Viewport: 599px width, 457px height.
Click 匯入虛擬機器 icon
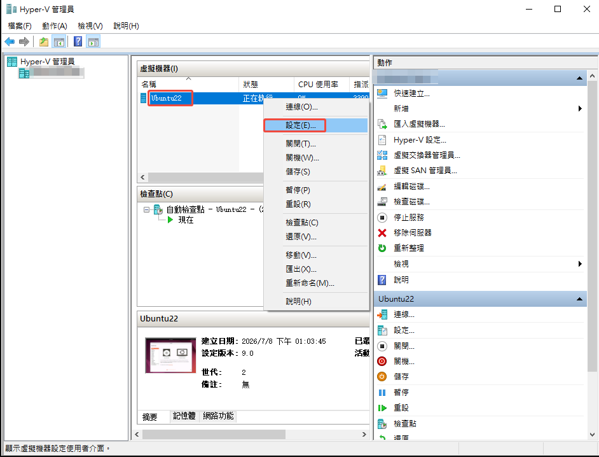pos(382,124)
